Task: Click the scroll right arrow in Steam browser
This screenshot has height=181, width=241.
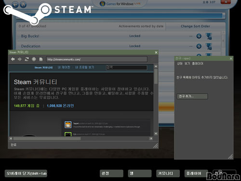Action: [x=151, y=139]
